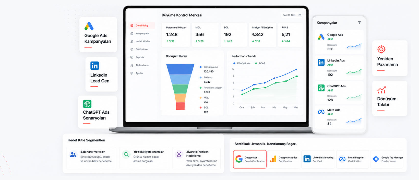
Task: Click the Dönüşümler sidebar icon
Action: [132, 49]
